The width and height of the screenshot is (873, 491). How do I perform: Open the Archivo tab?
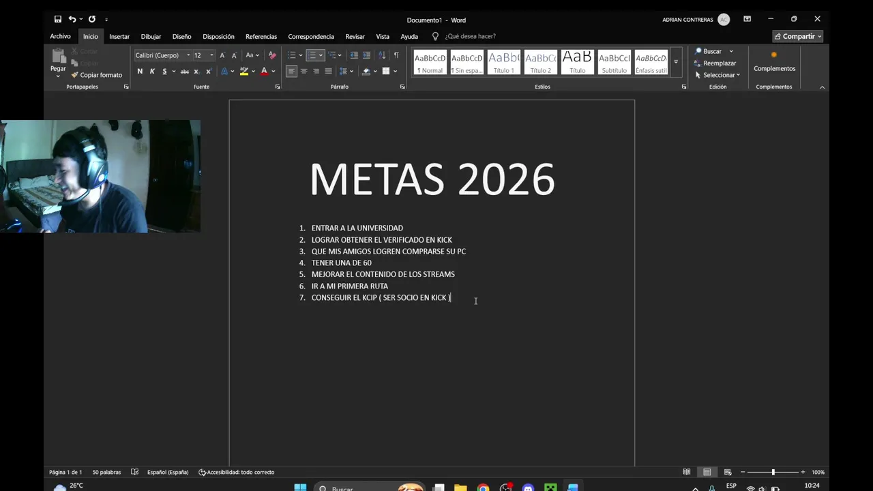point(60,36)
